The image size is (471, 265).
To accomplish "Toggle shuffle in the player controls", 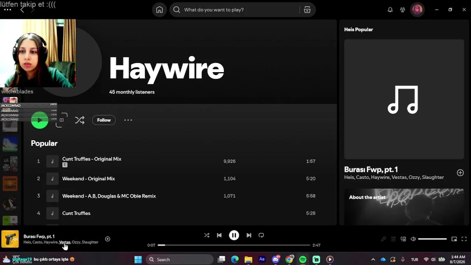I will [207, 235].
